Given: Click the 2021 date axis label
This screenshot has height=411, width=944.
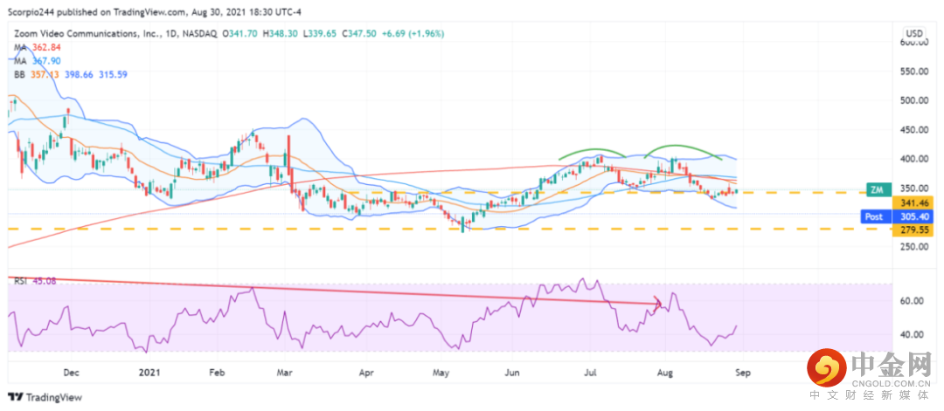Looking at the screenshot, I should tap(149, 373).
